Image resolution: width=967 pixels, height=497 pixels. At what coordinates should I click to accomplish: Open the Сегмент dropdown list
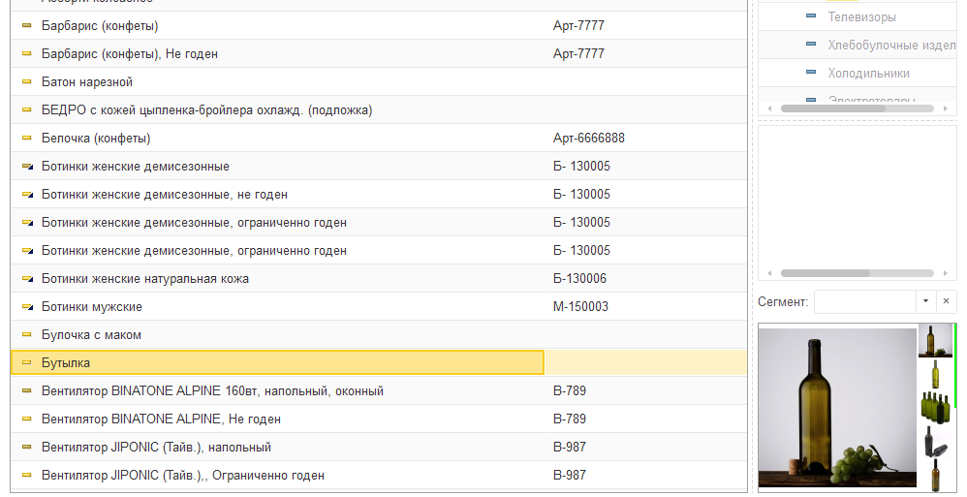[925, 301]
